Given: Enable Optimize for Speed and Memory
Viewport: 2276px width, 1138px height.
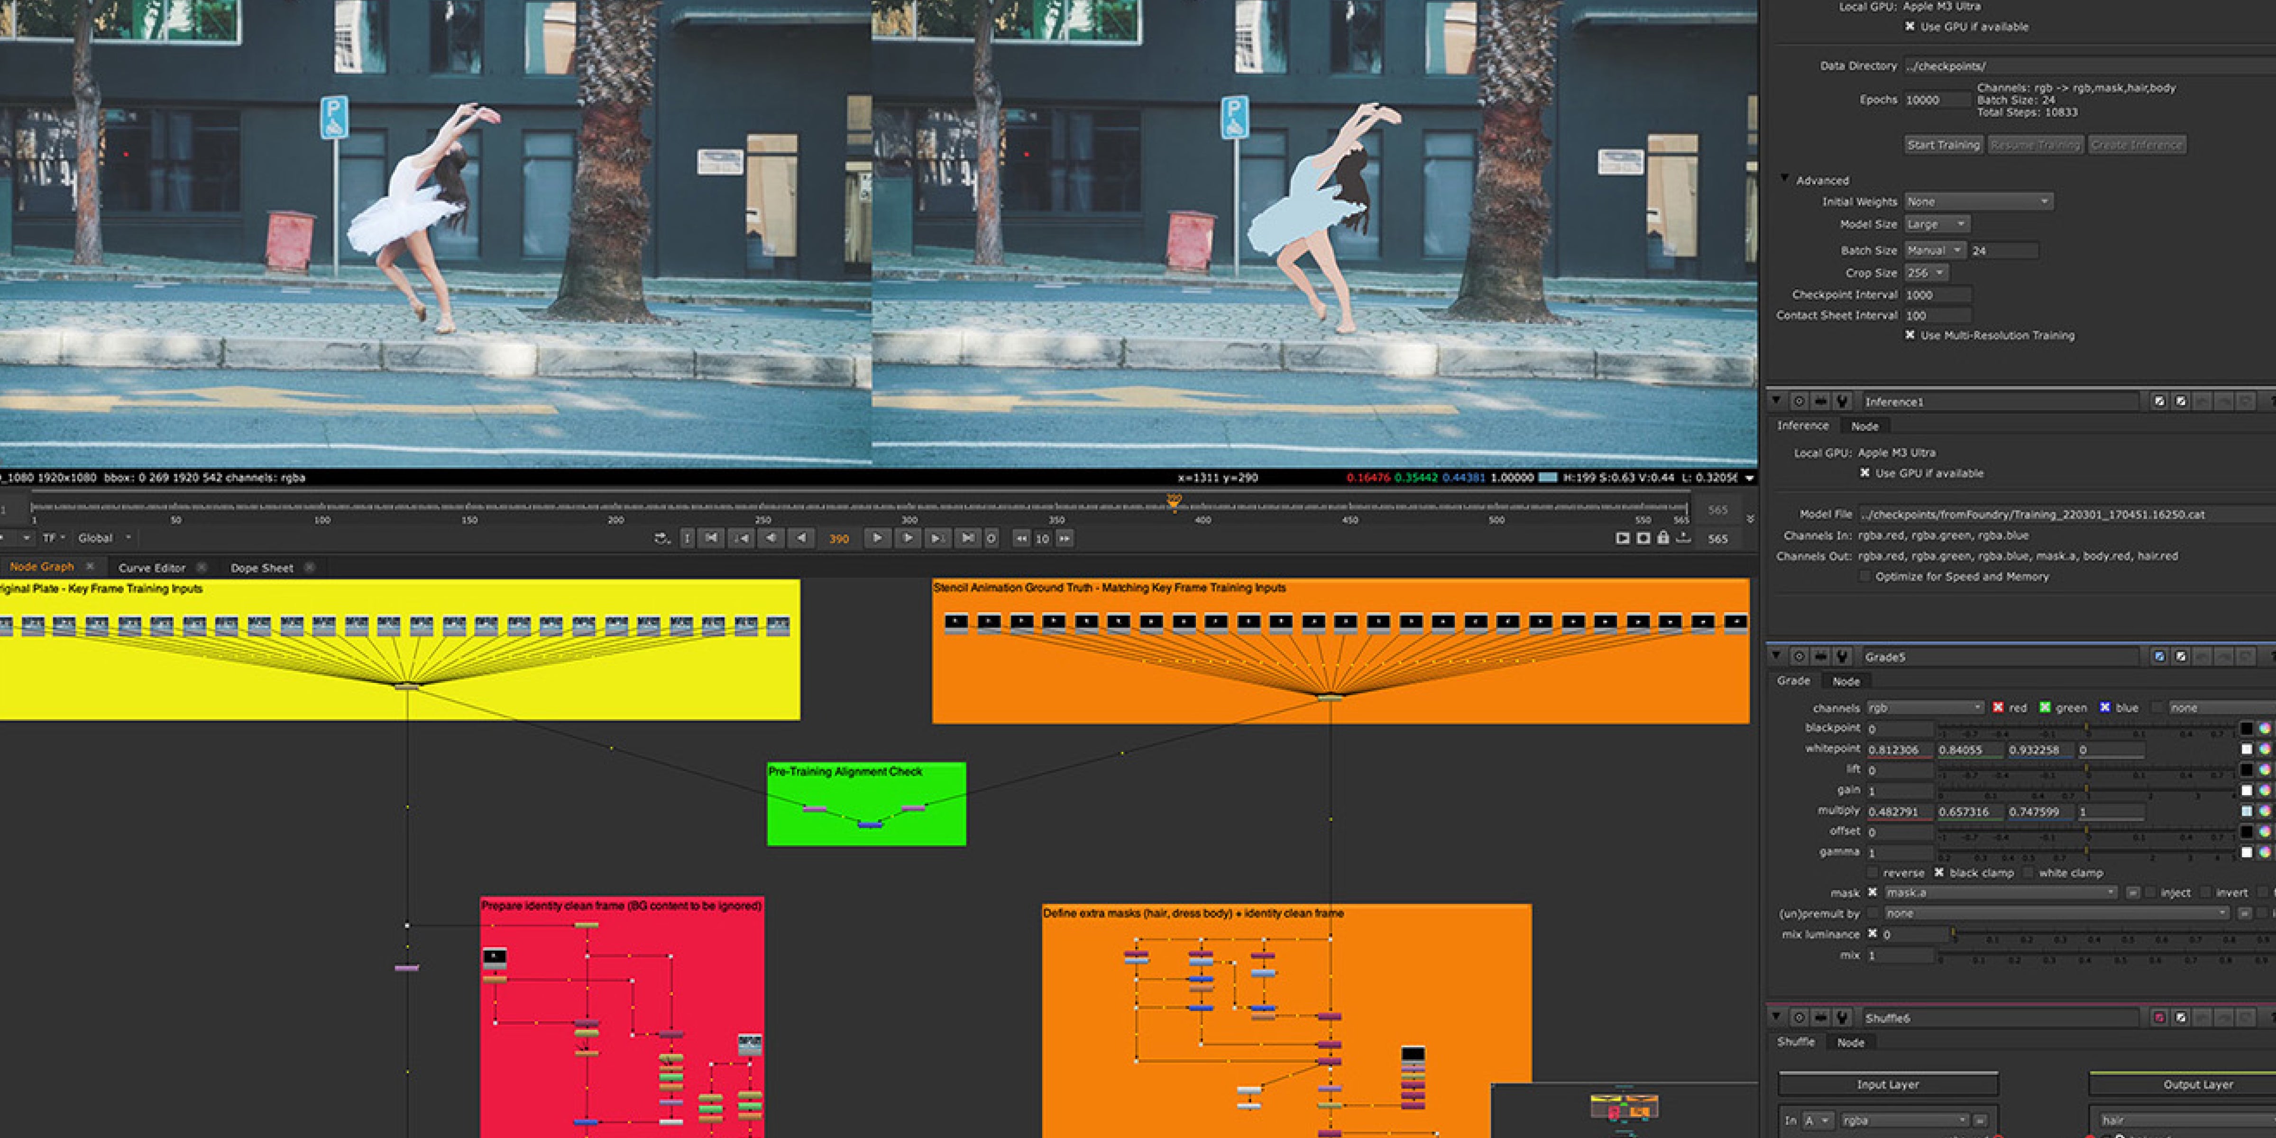Looking at the screenshot, I should click(1864, 577).
